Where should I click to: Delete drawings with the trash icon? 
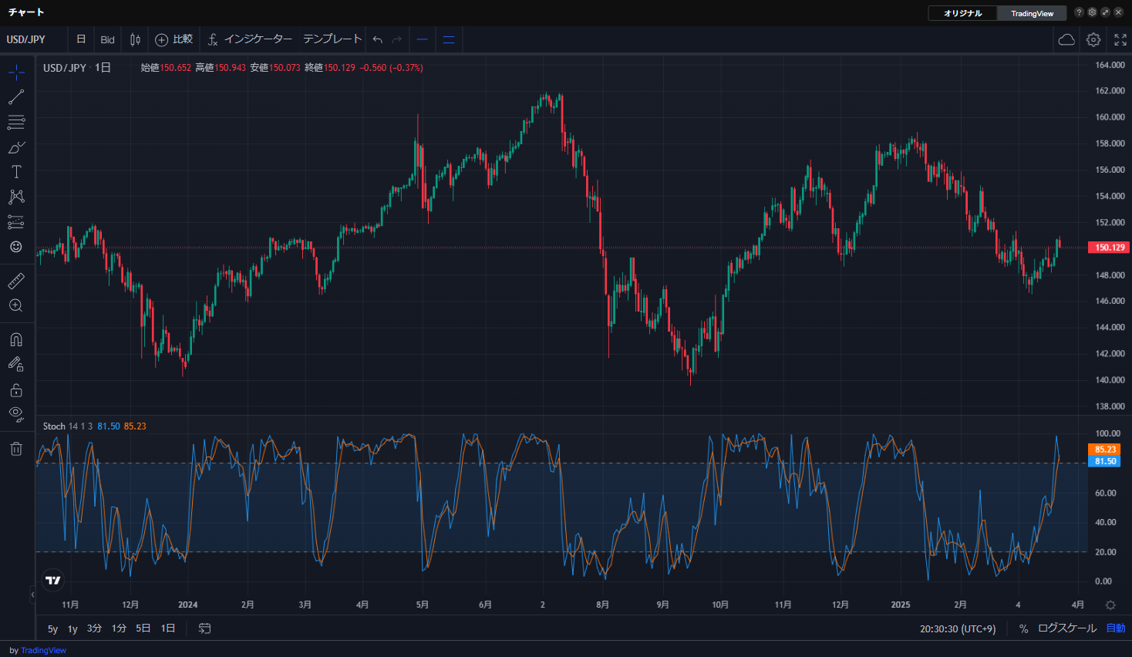coord(16,449)
